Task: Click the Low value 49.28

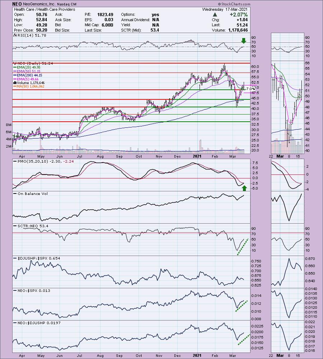Action: pyautogui.click(x=41, y=25)
